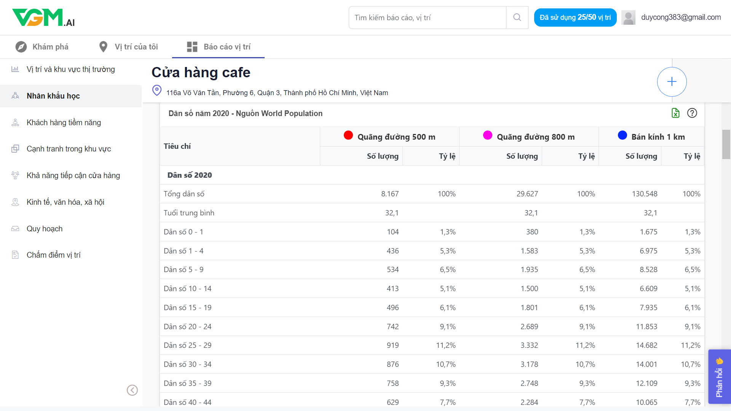The height and width of the screenshot is (411, 731).
Task: Click the location pin next to address
Action: coord(156,90)
